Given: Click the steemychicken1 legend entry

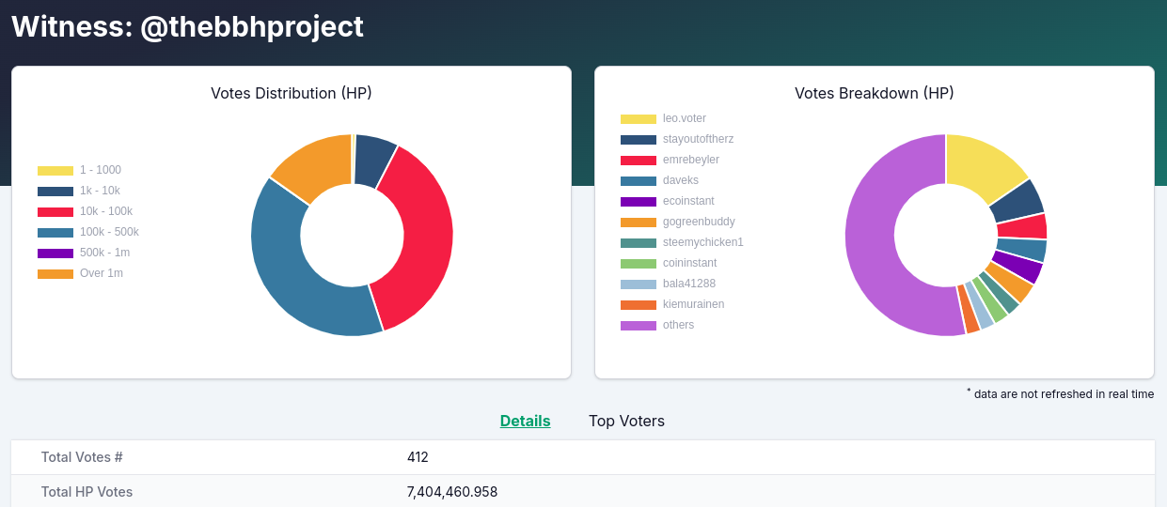Looking at the screenshot, I should tap(682, 242).
